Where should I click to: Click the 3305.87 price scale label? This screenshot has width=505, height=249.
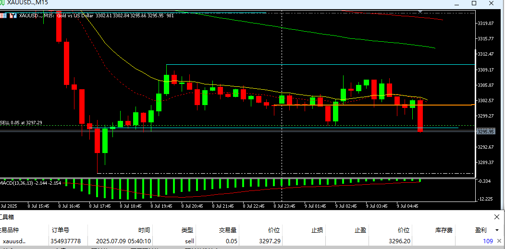[x=486, y=85]
